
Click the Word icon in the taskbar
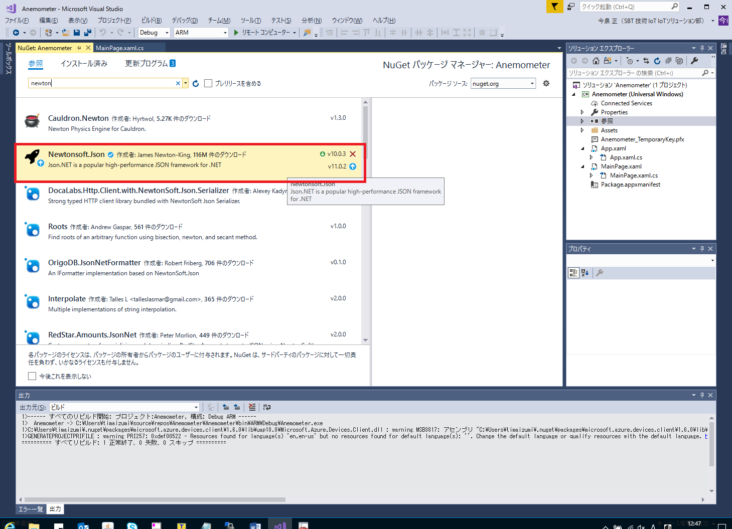pyautogui.click(x=255, y=525)
